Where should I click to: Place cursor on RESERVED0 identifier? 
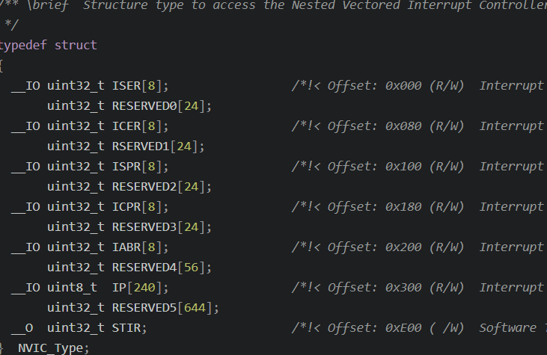pos(144,106)
